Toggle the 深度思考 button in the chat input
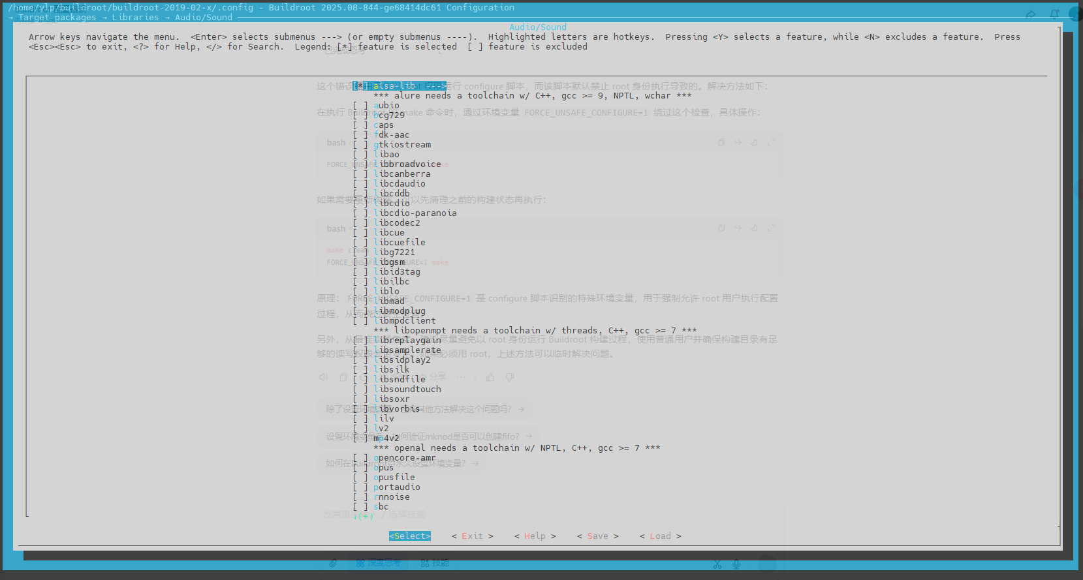This screenshot has height=580, width=1083. 378,562
